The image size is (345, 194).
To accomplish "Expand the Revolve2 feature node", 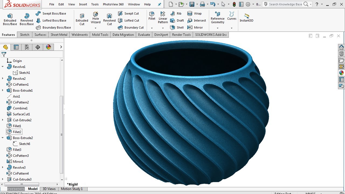I will 3,78.
